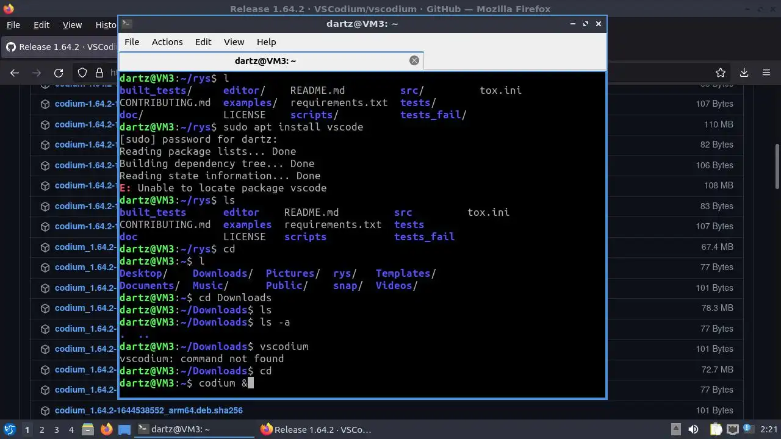This screenshot has width=781, height=439.
Task: Open the terminal Actions menu
Action: pyautogui.click(x=167, y=42)
